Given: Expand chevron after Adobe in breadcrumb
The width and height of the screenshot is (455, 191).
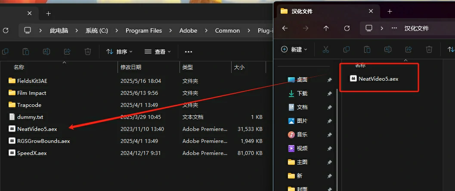Looking at the screenshot, I should (206, 30).
